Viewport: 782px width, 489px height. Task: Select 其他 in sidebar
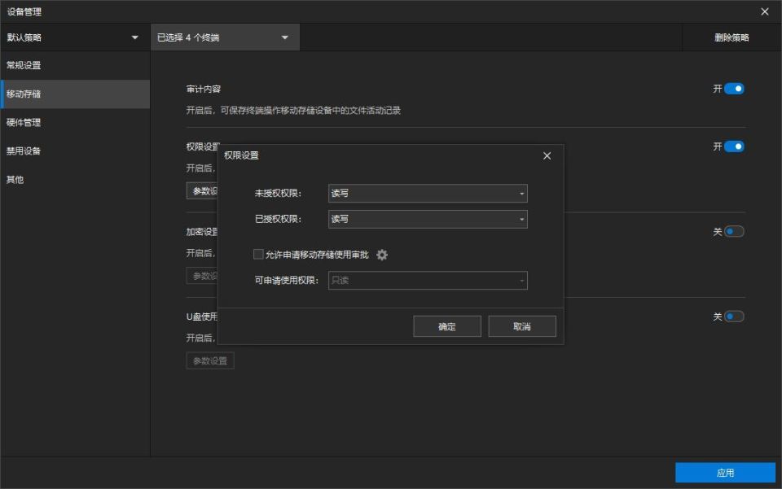75,180
